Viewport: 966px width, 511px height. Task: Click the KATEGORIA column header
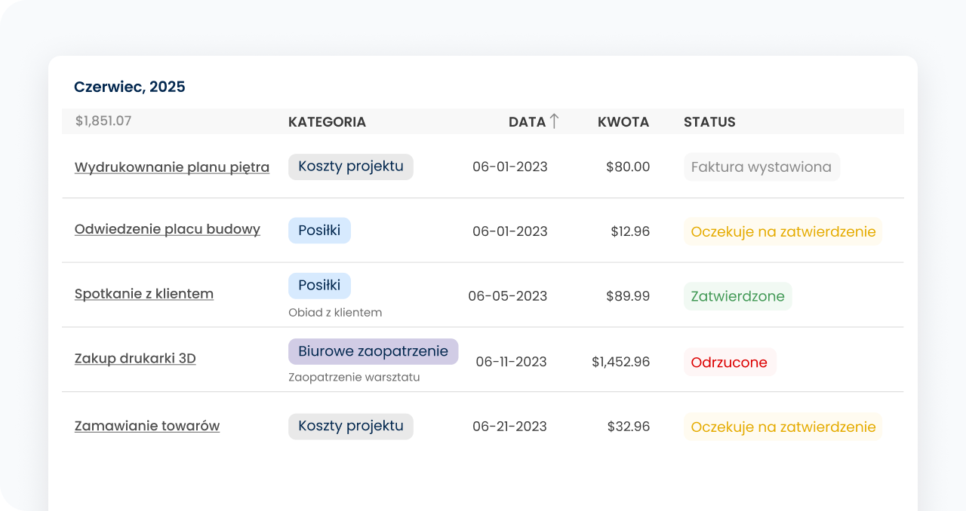[327, 122]
